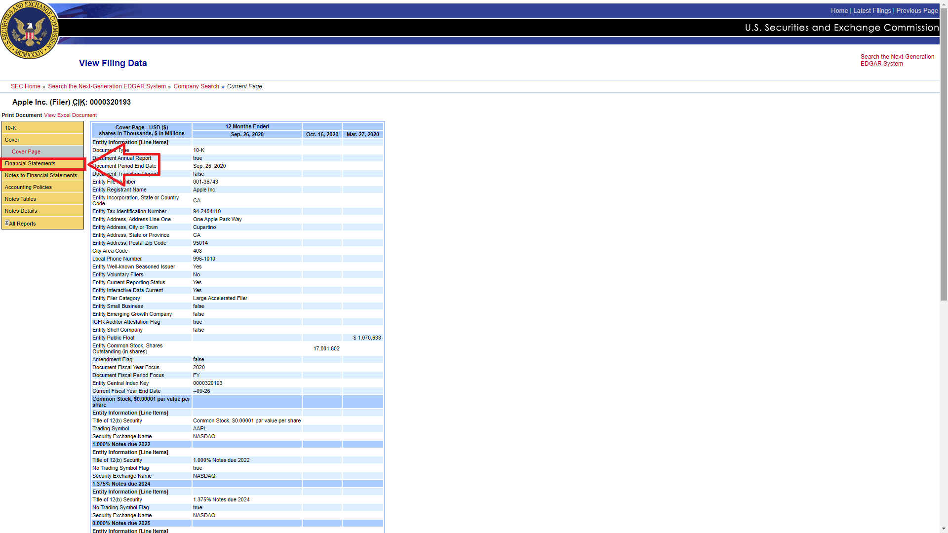Viewport: 948px width, 533px height.
Task: Return to Previous Page link
Action: coord(917,10)
